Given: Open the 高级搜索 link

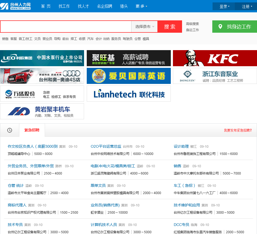Looking at the screenshot, I should 192,24.
